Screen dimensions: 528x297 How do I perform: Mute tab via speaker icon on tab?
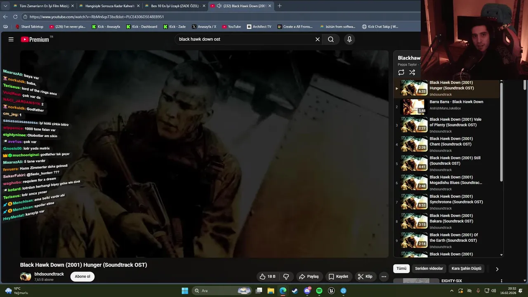[219, 6]
